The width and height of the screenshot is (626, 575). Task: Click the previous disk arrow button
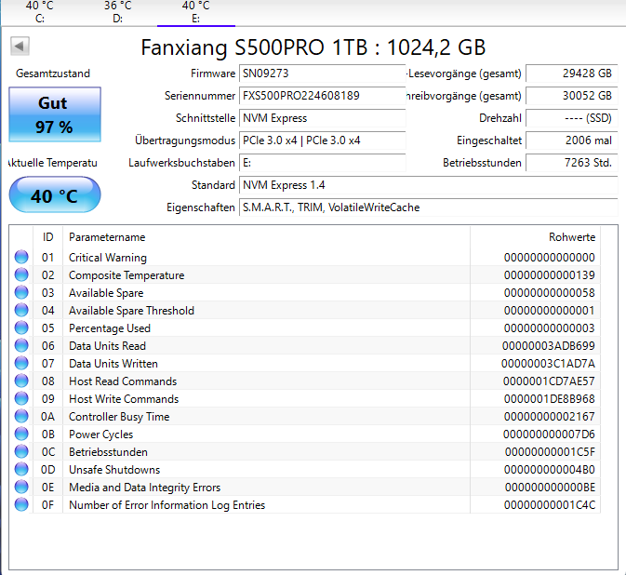(x=20, y=46)
